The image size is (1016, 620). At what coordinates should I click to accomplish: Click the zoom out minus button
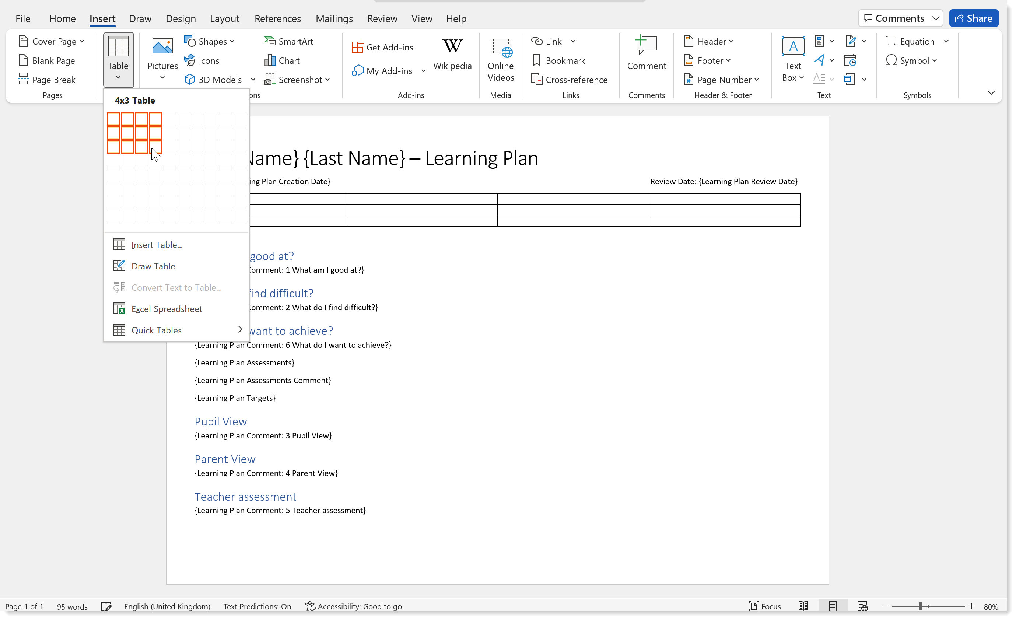pos(884,606)
